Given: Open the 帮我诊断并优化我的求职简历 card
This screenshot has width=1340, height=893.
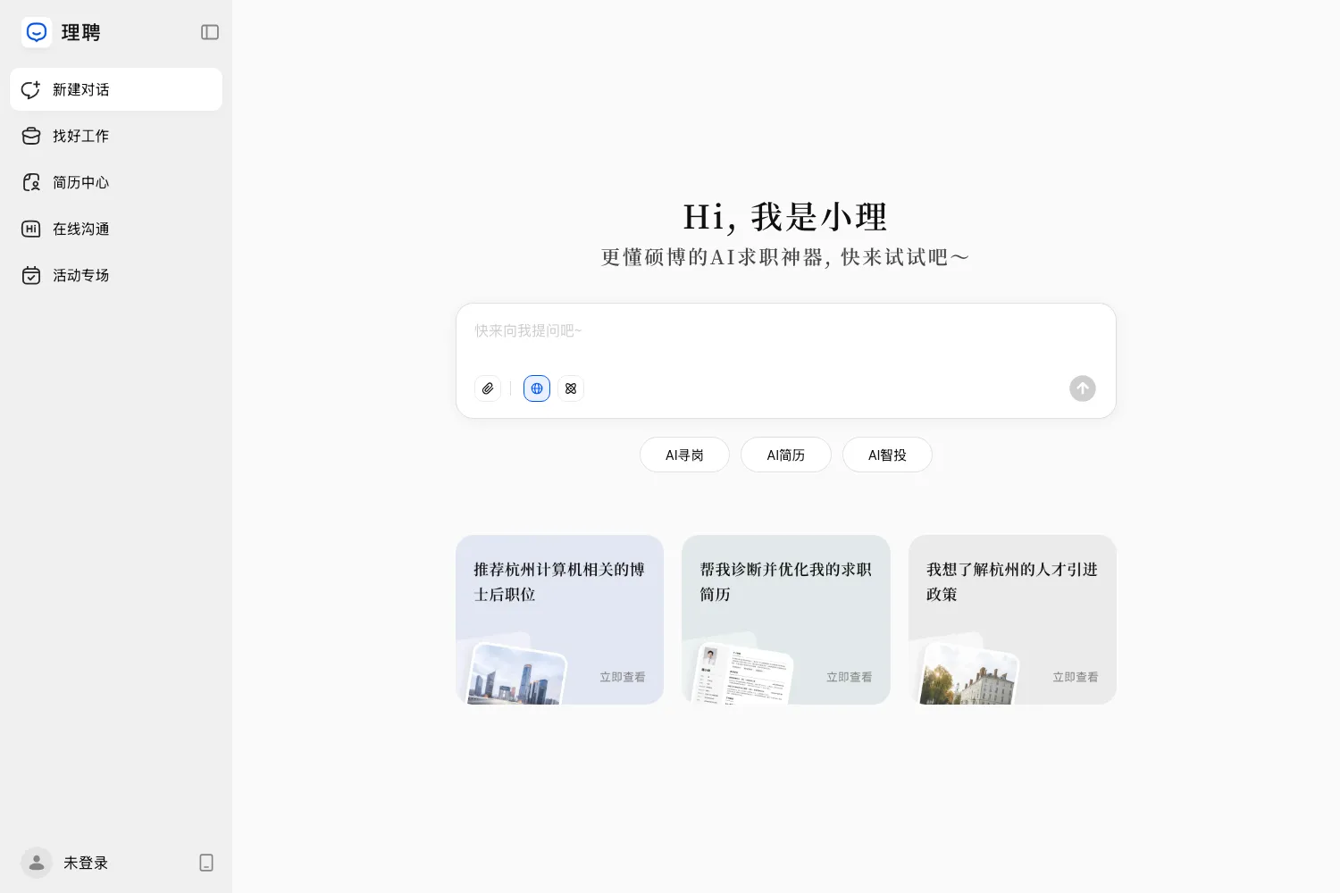Looking at the screenshot, I should coord(786,620).
